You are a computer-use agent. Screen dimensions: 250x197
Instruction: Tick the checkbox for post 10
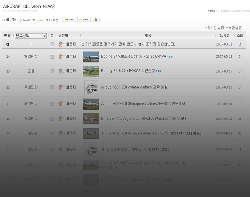tap(52, 119)
